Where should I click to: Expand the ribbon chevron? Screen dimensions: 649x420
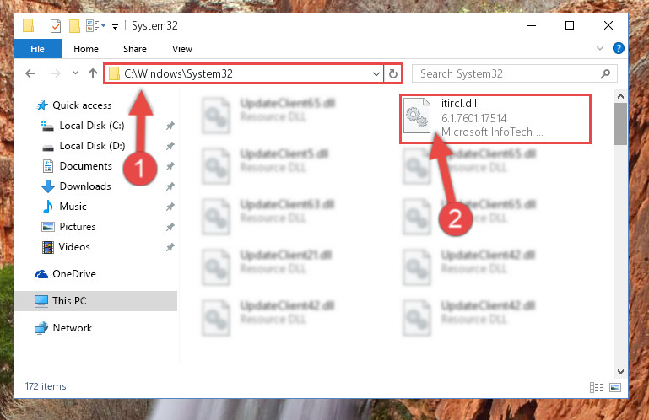pyautogui.click(x=600, y=48)
